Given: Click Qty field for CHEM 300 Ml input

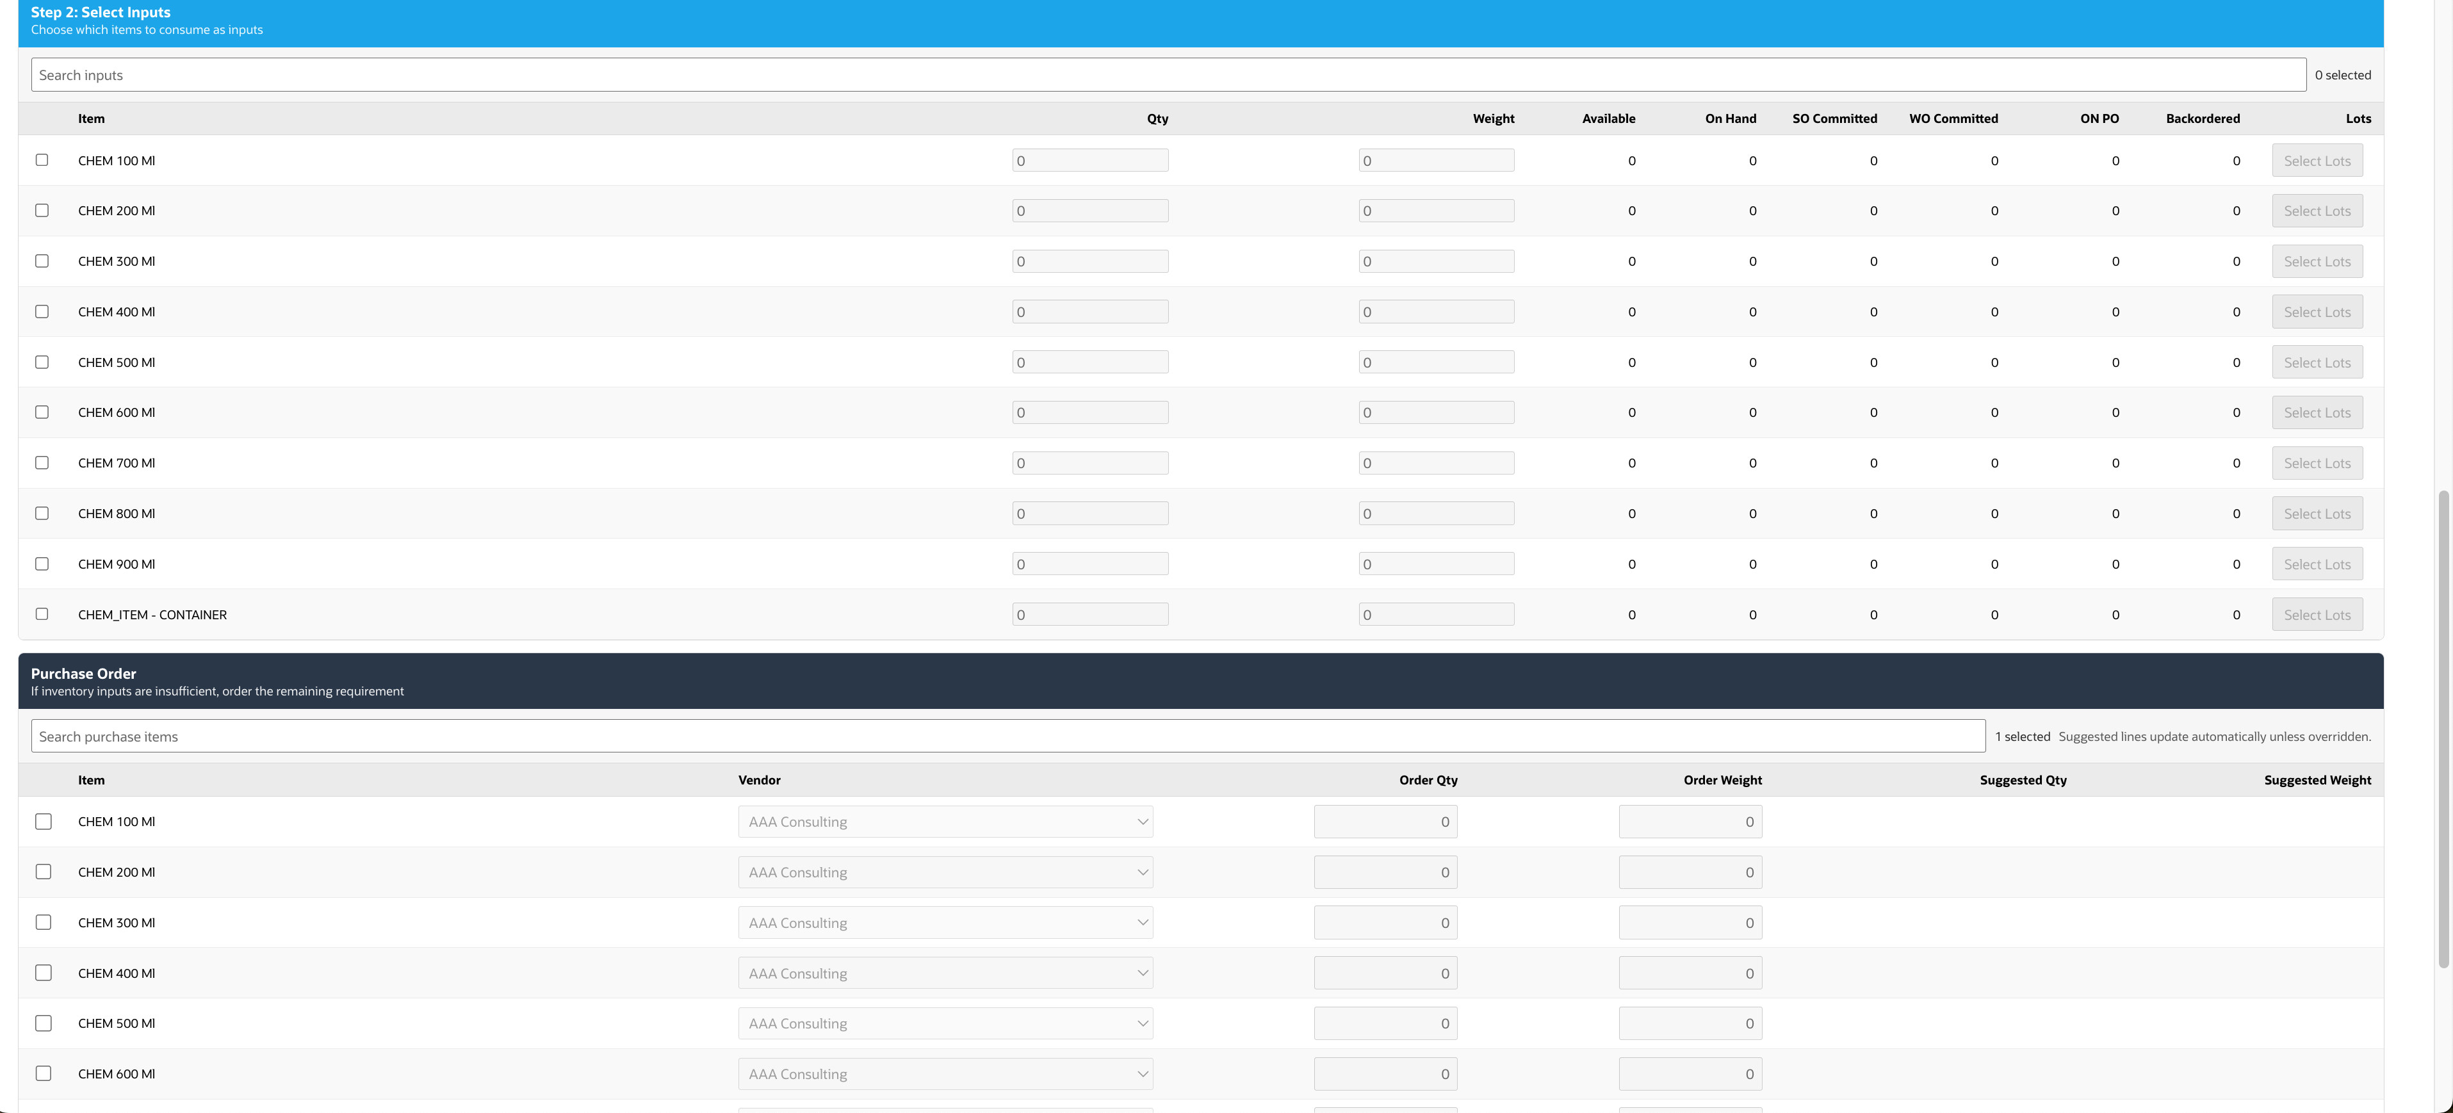Looking at the screenshot, I should pyautogui.click(x=1089, y=262).
